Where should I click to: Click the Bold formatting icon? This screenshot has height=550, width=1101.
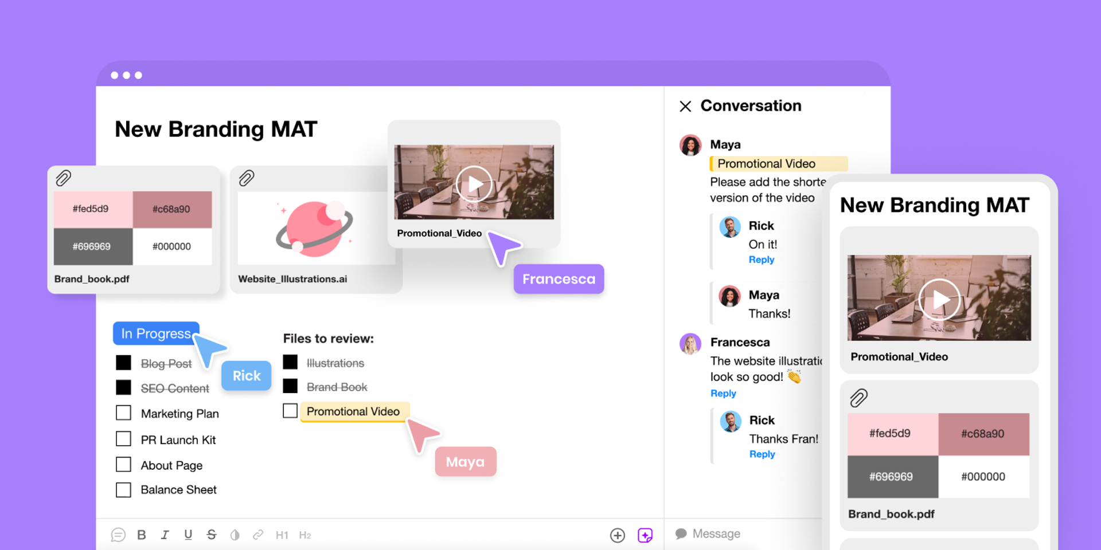(142, 535)
